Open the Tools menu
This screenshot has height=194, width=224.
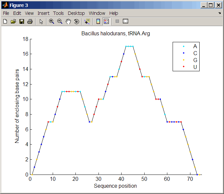tap(58, 13)
